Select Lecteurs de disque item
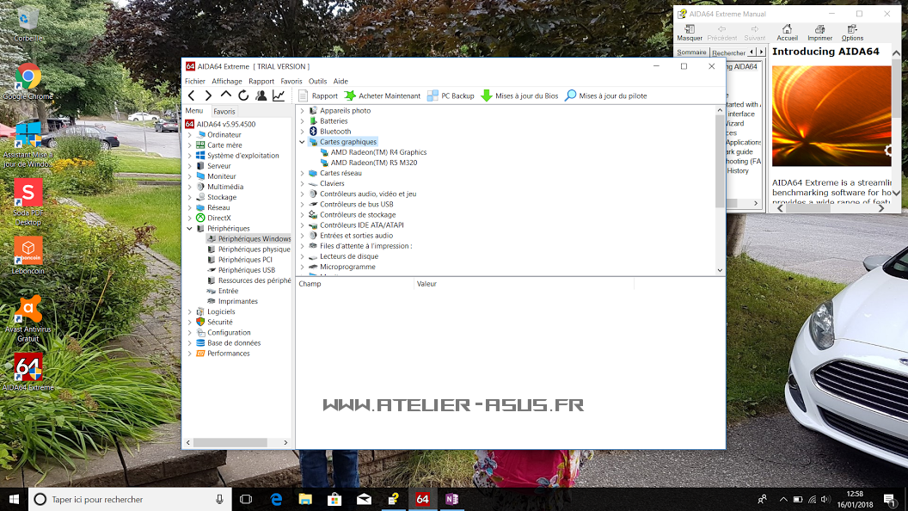 (348, 256)
